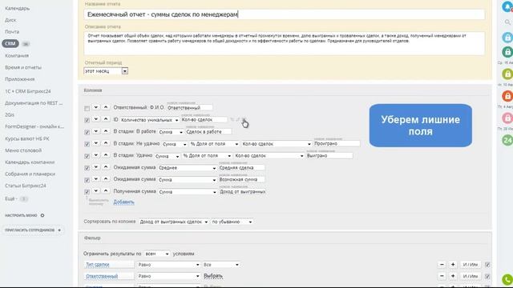513x288 pixels.
Task: Move the ID column down
Action: 96,119
